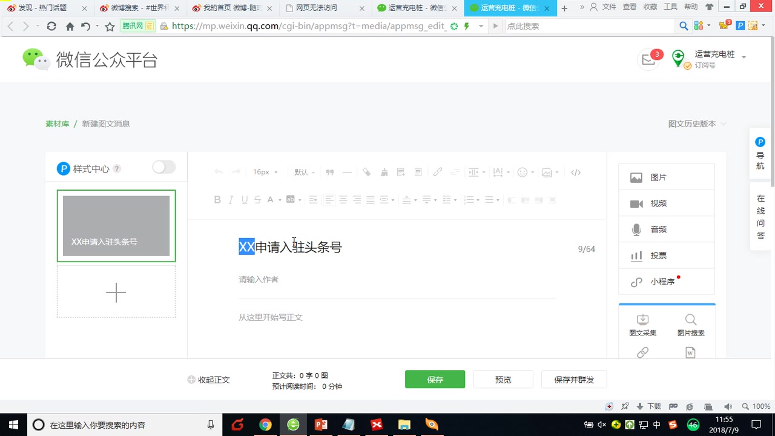The width and height of the screenshot is (775, 436).
Task: Justify the text on both sides
Action: (x=371, y=200)
